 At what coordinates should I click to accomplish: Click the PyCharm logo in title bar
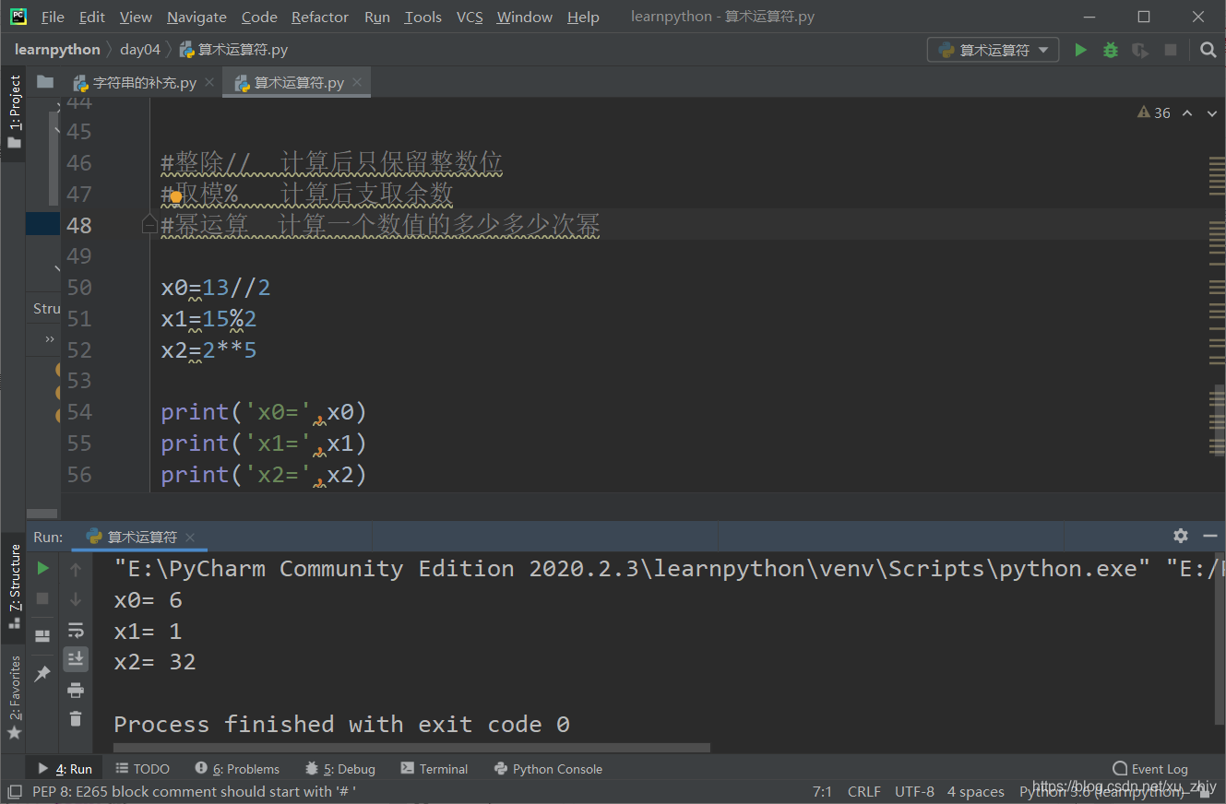click(18, 17)
